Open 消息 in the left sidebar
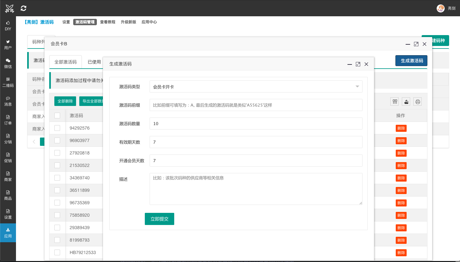This screenshot has width=460, height=262. [8, 101]
